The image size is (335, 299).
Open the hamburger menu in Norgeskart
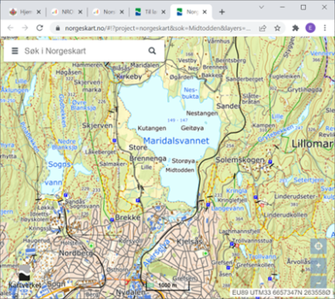pos(15,51)
